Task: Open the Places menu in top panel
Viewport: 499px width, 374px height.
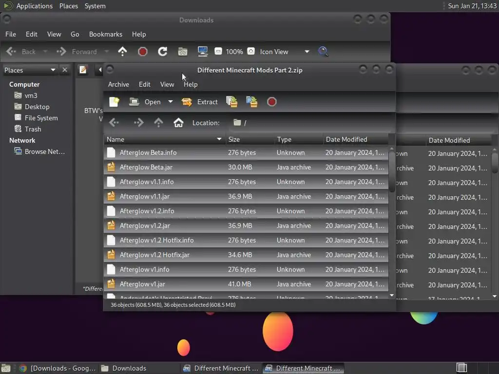Action: (69, 6)
